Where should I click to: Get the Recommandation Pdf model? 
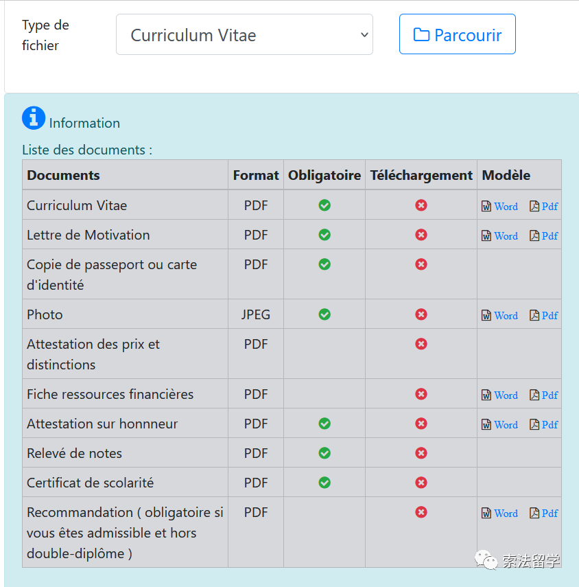click(x=544, y=514)
